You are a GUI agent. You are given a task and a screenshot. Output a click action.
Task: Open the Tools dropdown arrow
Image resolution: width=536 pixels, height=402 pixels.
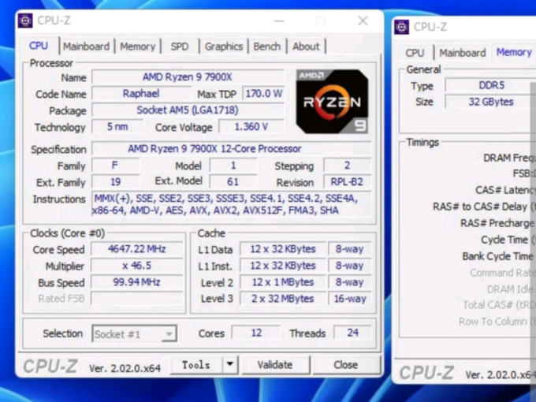tap(230, 364)
